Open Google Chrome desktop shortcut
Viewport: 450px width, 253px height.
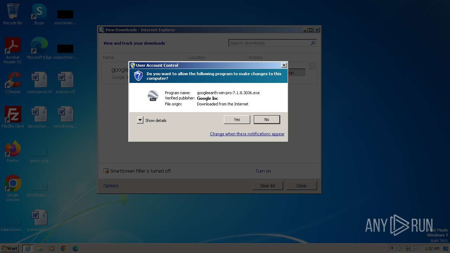point(13,188)
